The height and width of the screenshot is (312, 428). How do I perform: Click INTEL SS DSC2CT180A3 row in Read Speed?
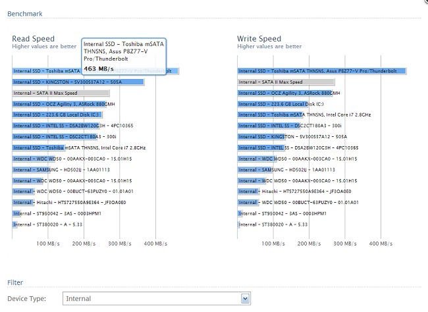pyautogui.click(x=65, y=136)
